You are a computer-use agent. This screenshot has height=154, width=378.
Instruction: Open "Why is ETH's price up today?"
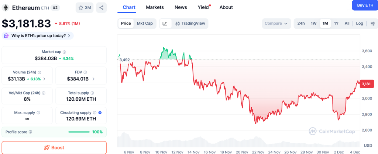tap(38, 36)
